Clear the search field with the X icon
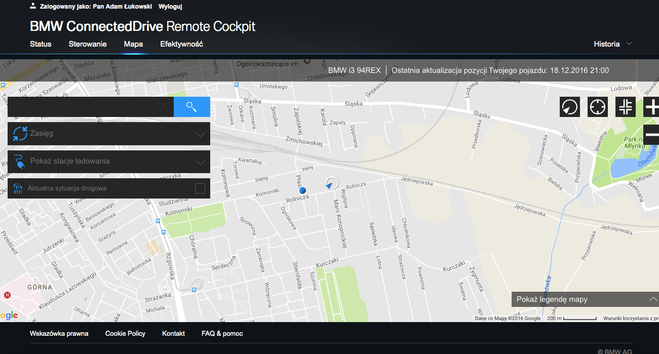The width and height of the screenshot is (659, 354). 164,107
